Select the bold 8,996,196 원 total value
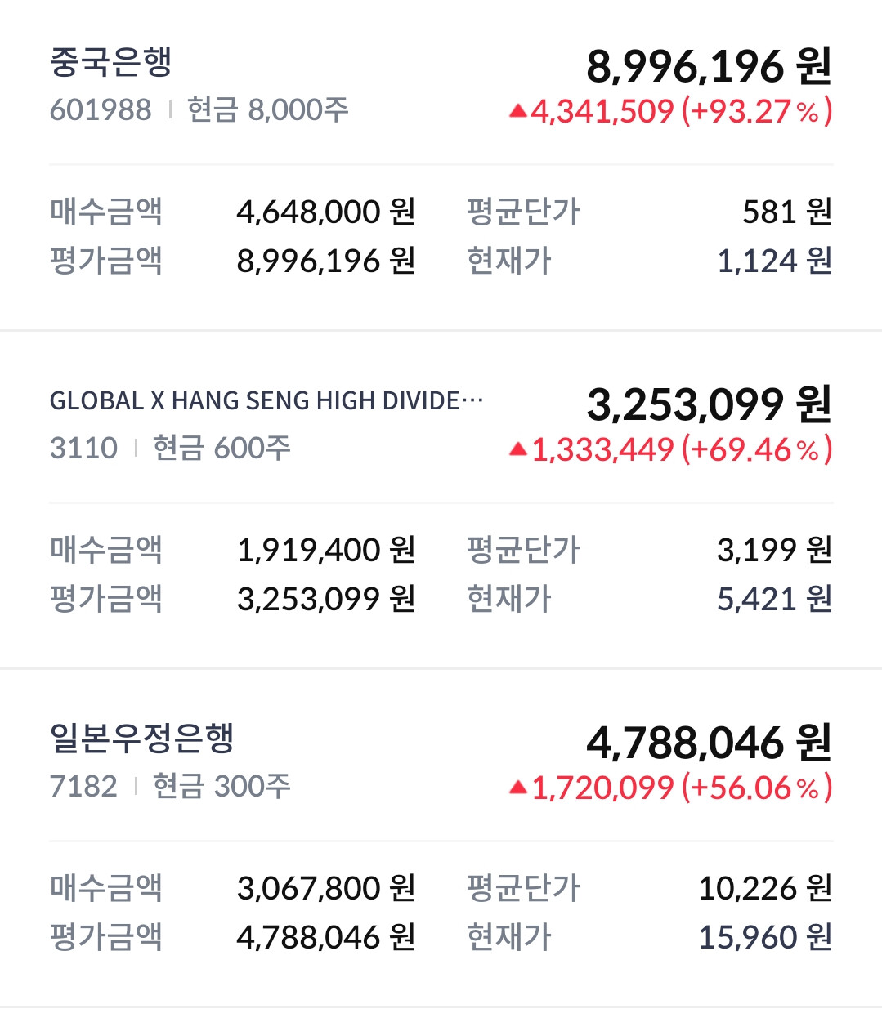 pyautogui.click(x=709, y=66)
